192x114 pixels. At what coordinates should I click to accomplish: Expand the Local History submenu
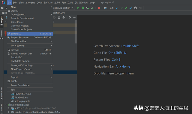(30, 45)
